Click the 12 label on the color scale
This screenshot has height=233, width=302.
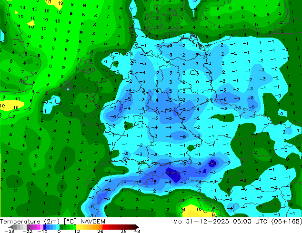tap(77, 231)
